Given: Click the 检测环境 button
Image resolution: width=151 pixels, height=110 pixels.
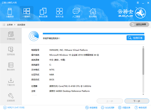Looking at the screenshot, I should coord(136,38).
